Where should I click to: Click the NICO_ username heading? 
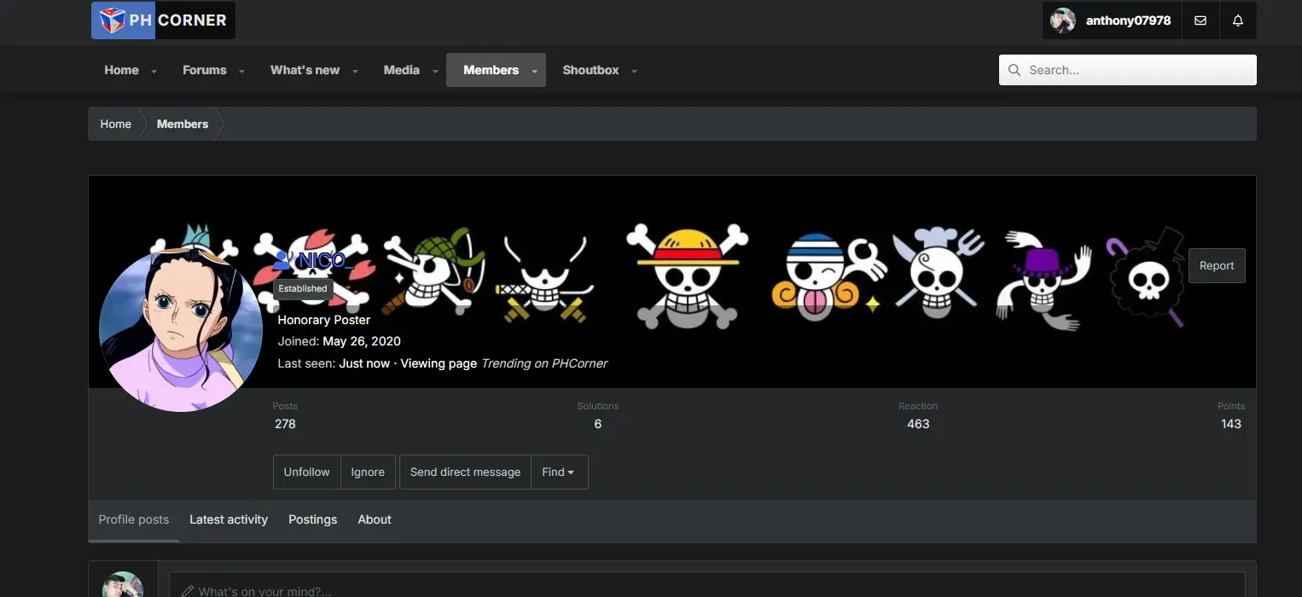point(324,261)
